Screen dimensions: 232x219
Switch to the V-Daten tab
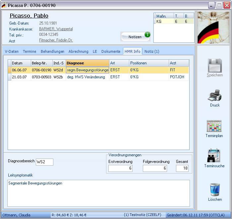point(12,51)
